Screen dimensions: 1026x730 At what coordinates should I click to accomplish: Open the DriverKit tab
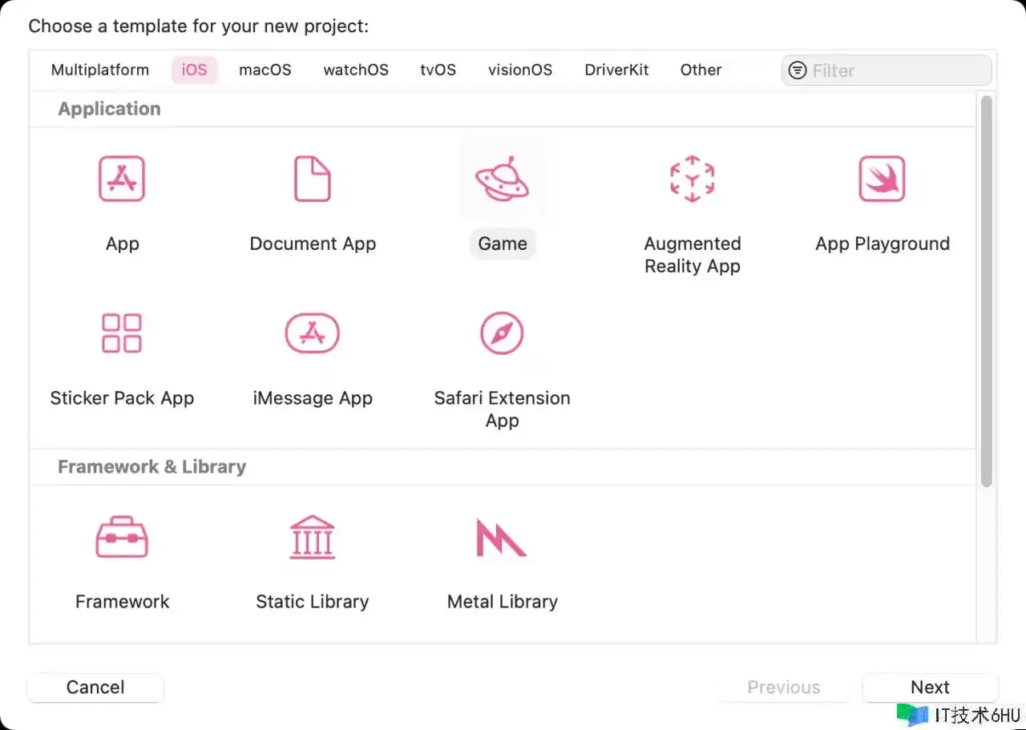coord(616,70)
